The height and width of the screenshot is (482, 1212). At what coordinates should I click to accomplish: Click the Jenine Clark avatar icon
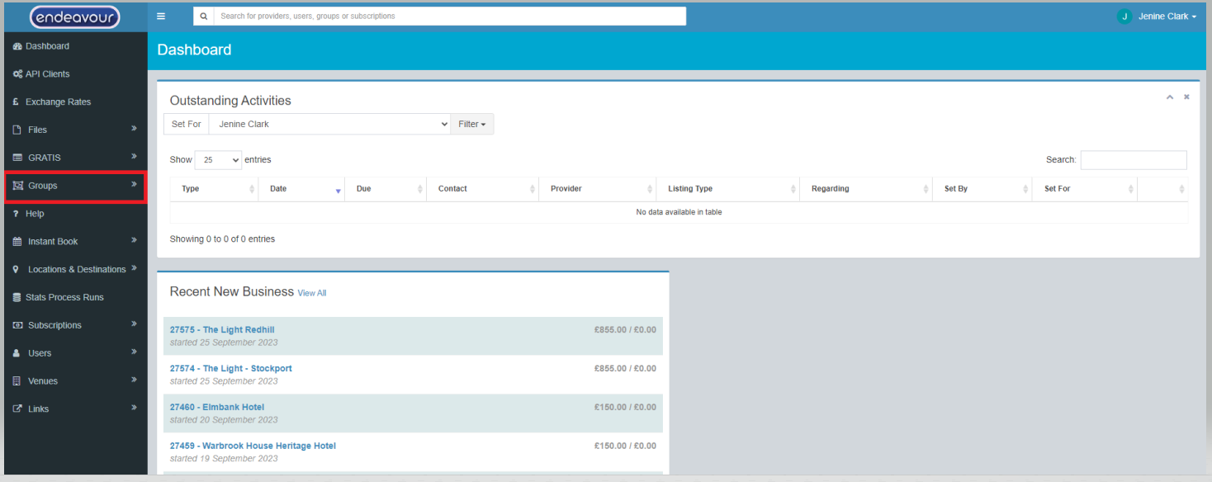click(x=1124, y=16)
